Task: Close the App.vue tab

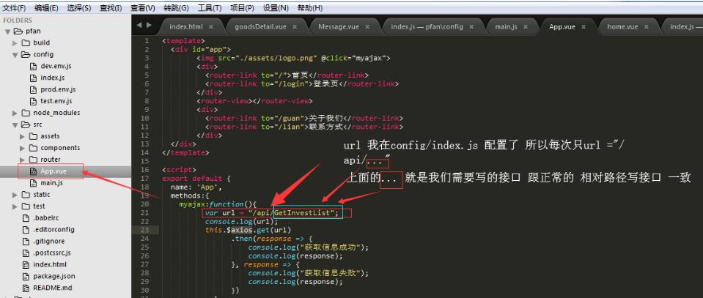Action: point(584,27)
